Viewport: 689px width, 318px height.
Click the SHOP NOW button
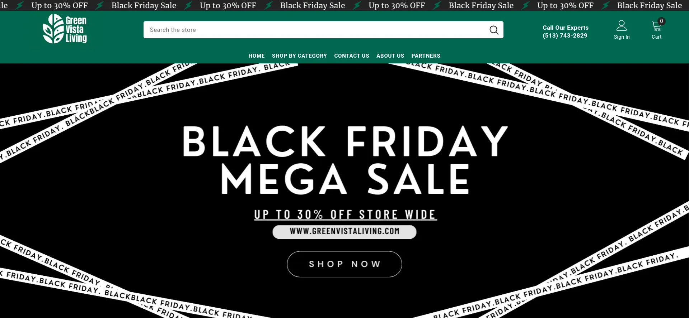(344, 264)
